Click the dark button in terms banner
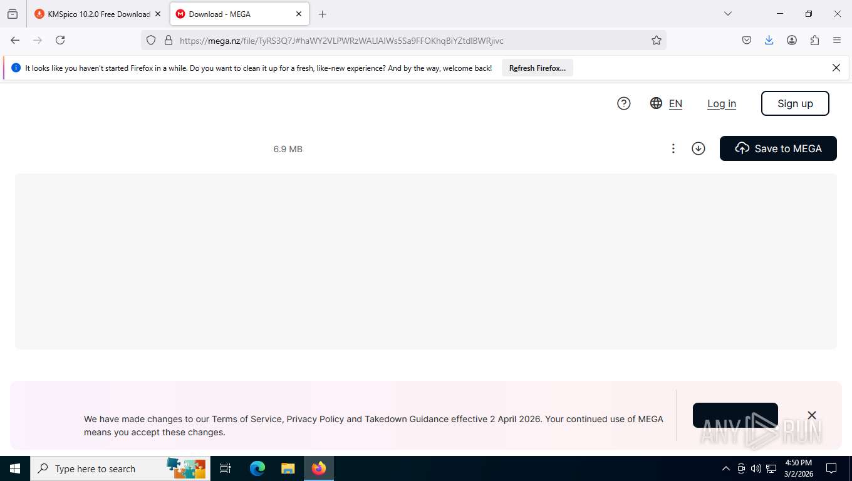 pos(735,415)
